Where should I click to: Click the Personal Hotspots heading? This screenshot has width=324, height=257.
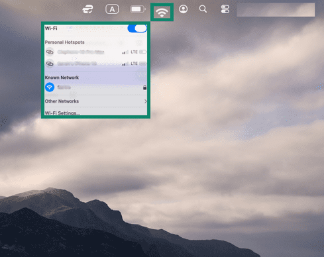pos(65,42)
